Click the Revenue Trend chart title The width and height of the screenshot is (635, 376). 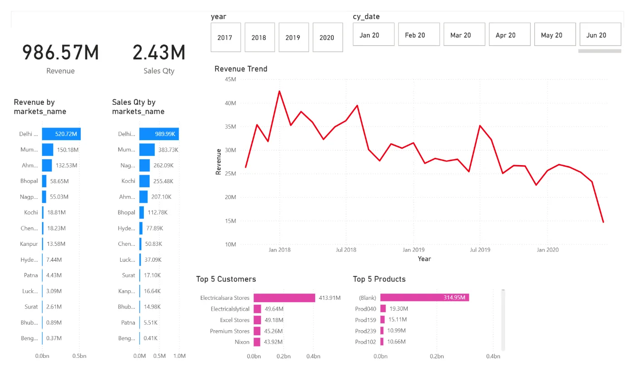(241, 69)
